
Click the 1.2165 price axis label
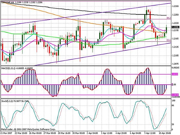point(175,39)
